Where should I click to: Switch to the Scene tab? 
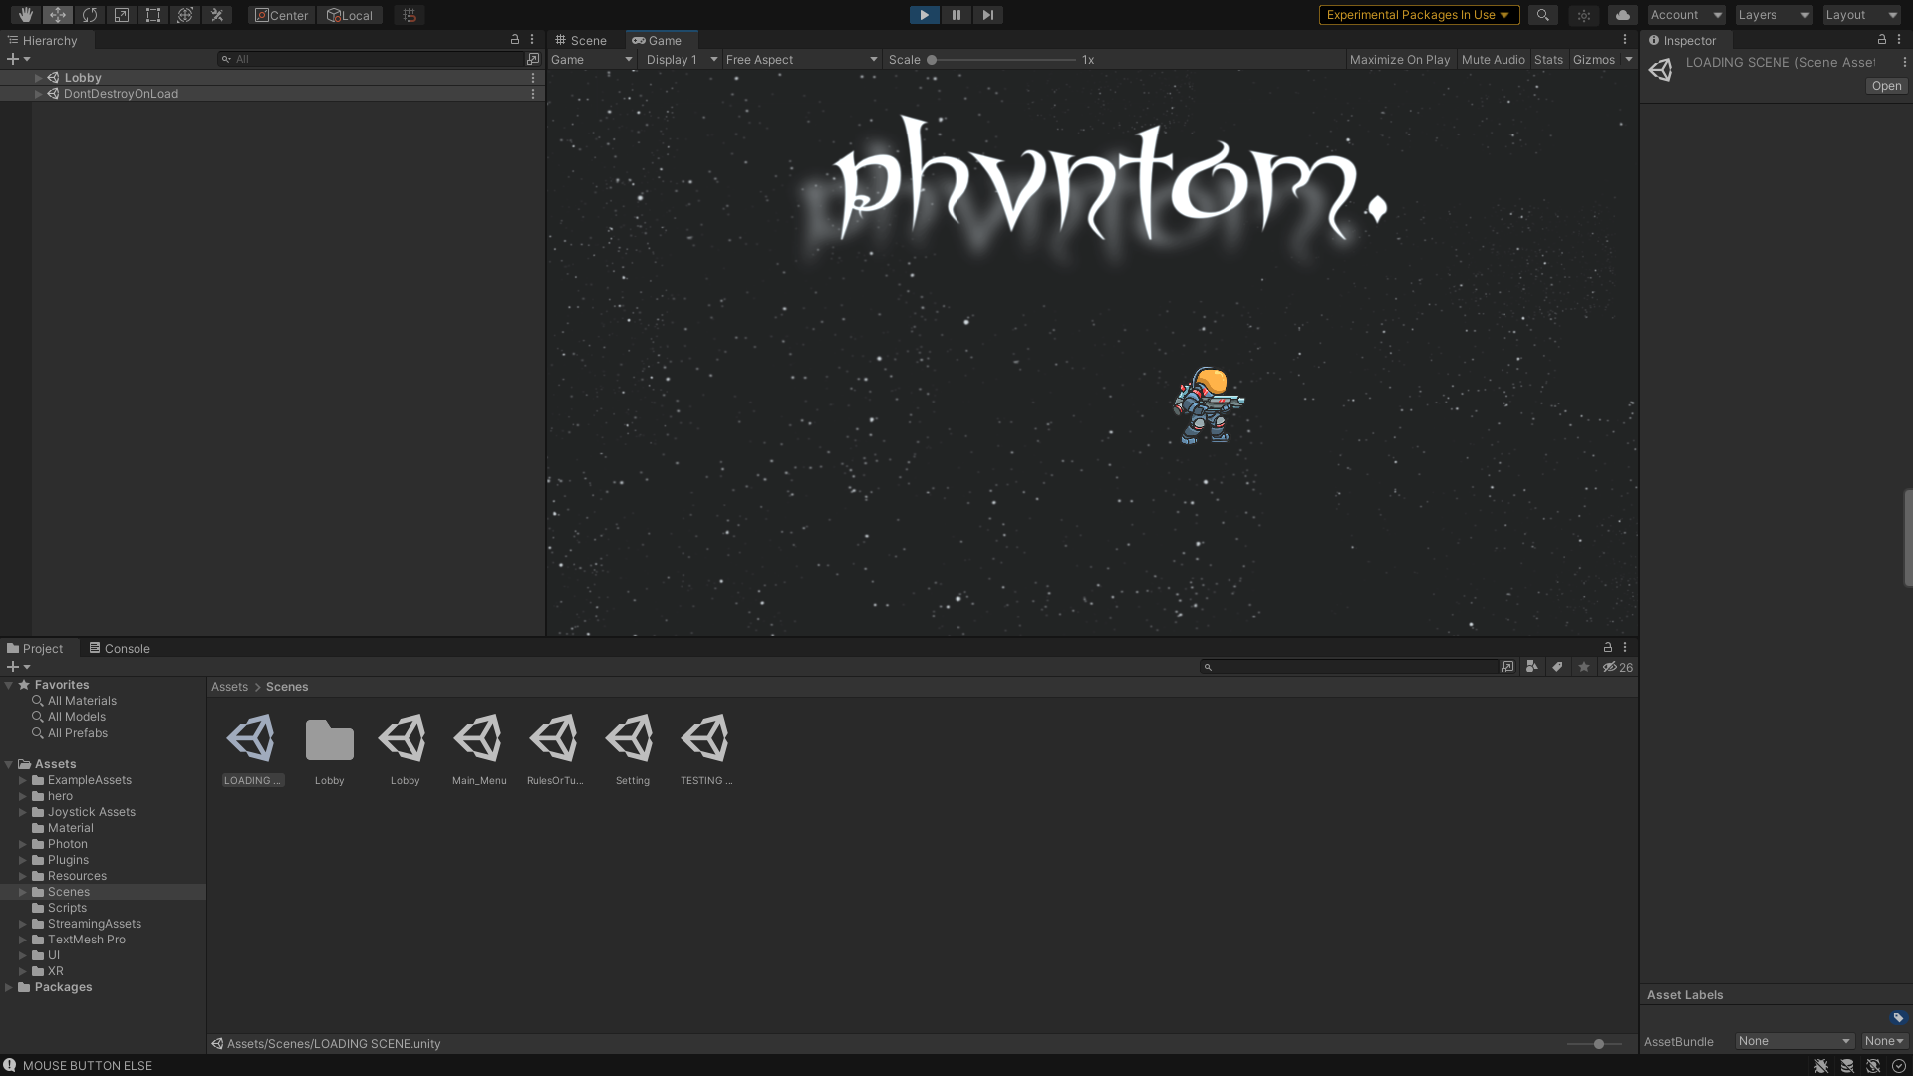(581, 41)
